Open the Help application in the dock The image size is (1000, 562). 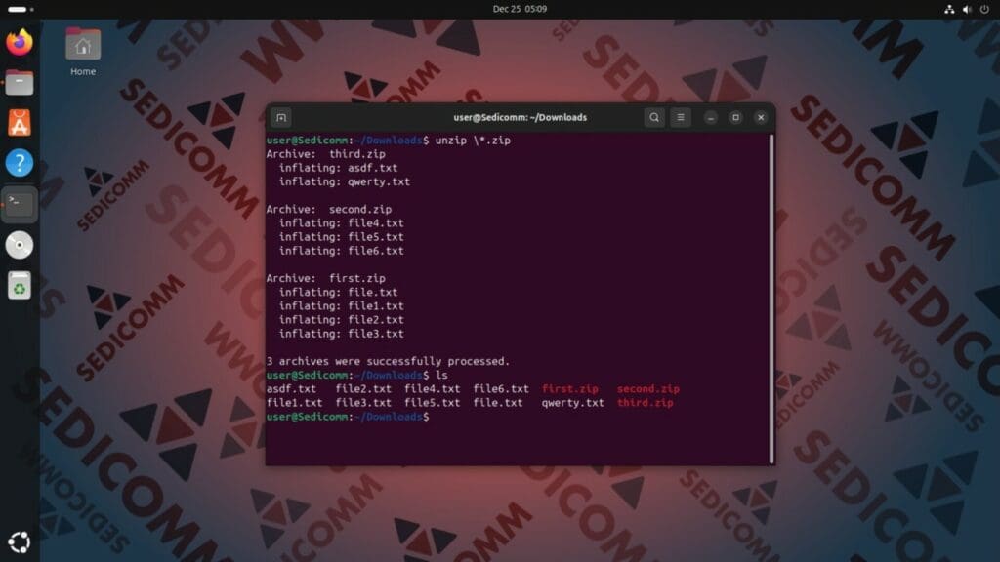tap(20, 162)
